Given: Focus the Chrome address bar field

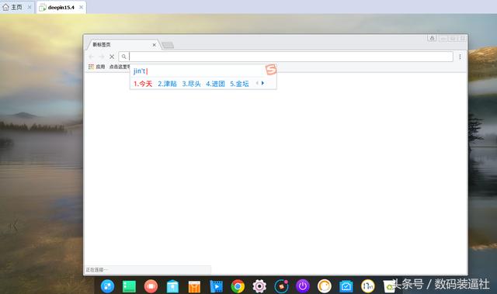Looking at the screenshot, I should (x=286, y=57).
